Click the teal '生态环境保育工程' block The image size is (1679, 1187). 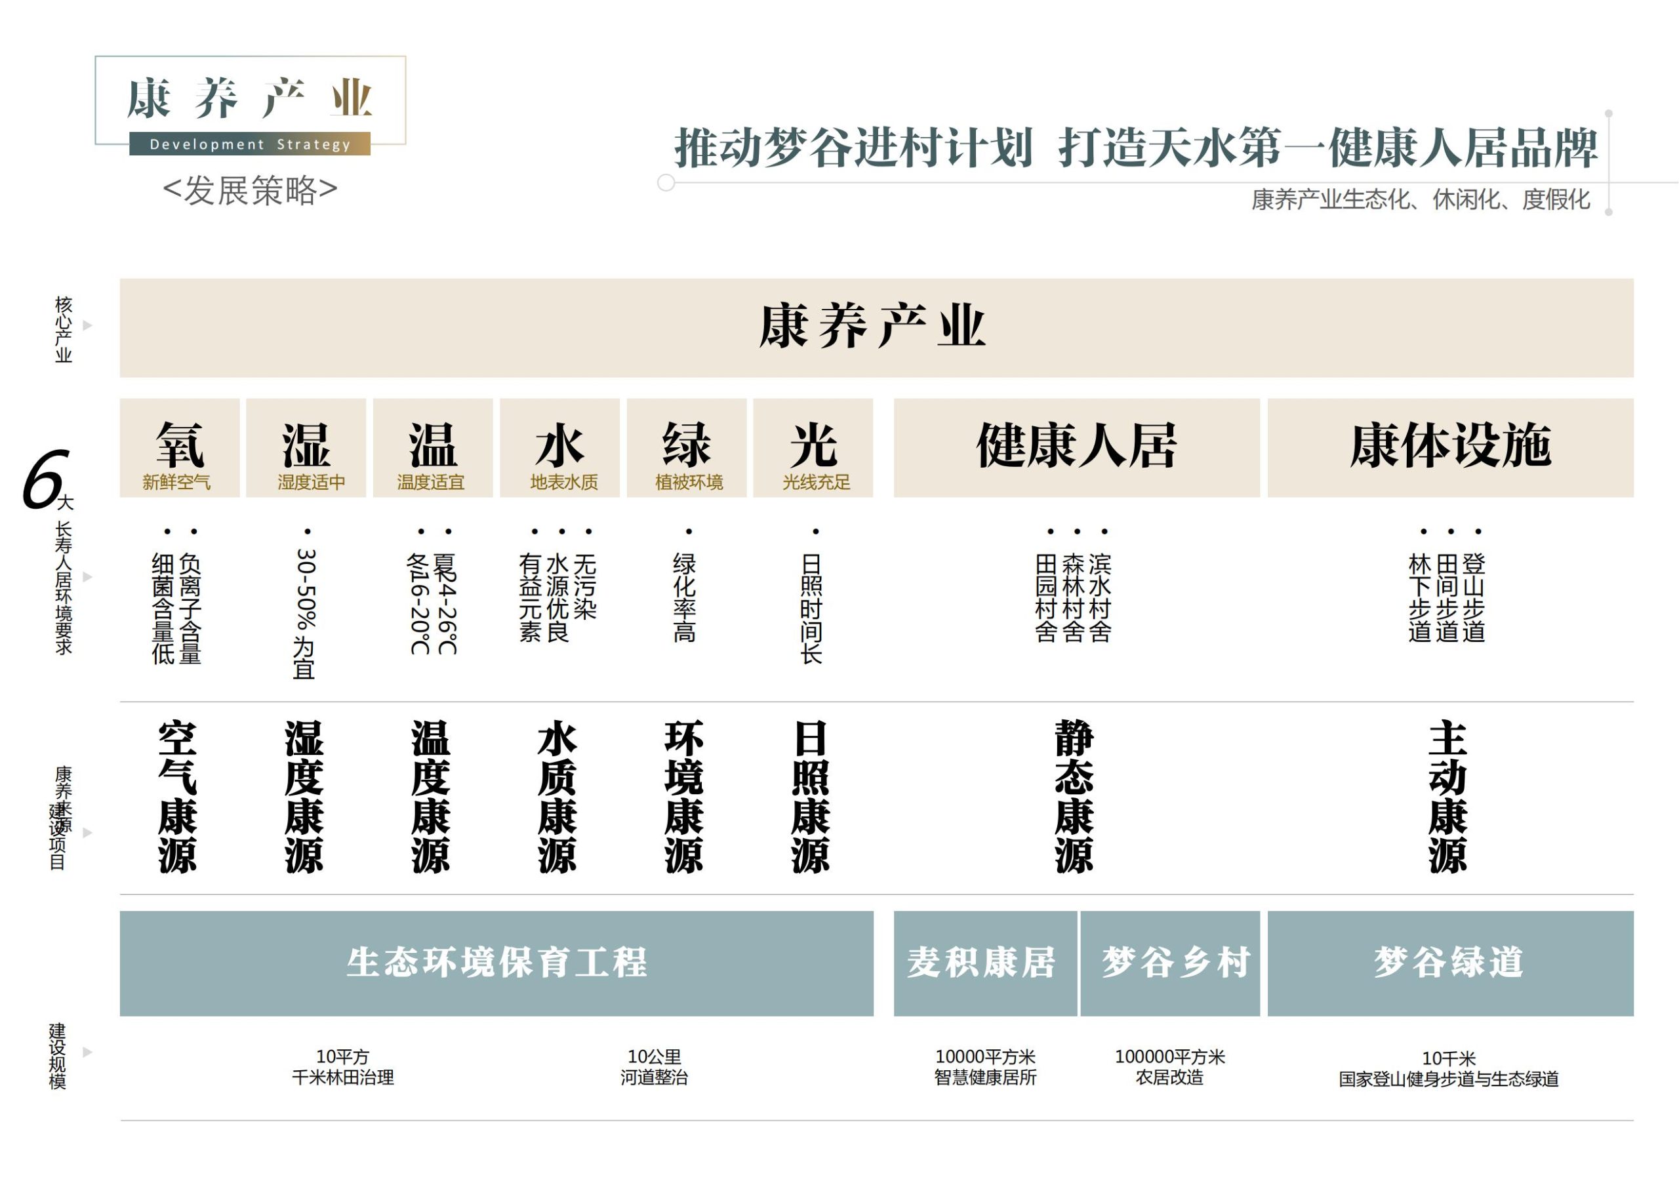pos(496,963)
